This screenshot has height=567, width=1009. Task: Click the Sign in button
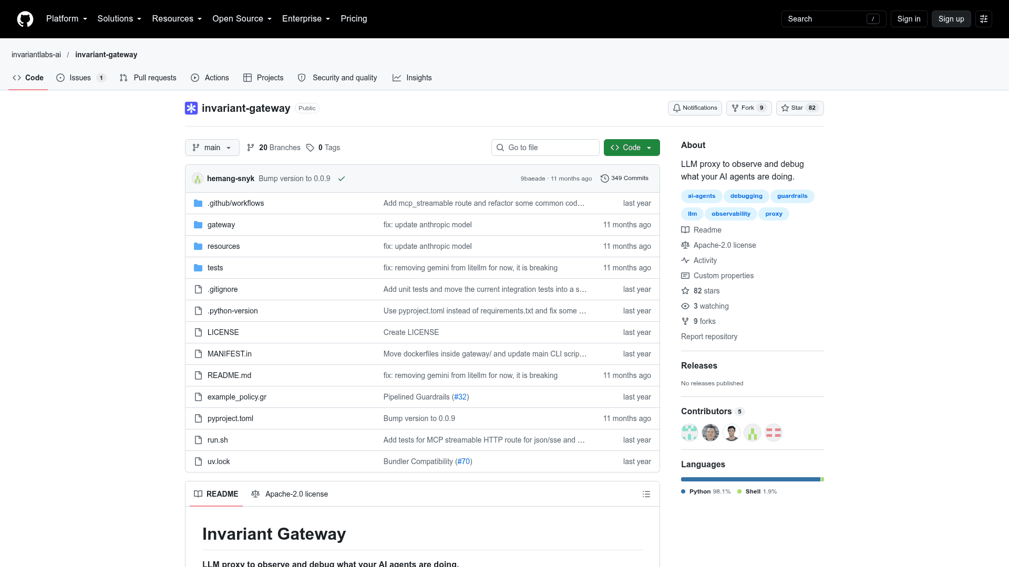(909, 19)
